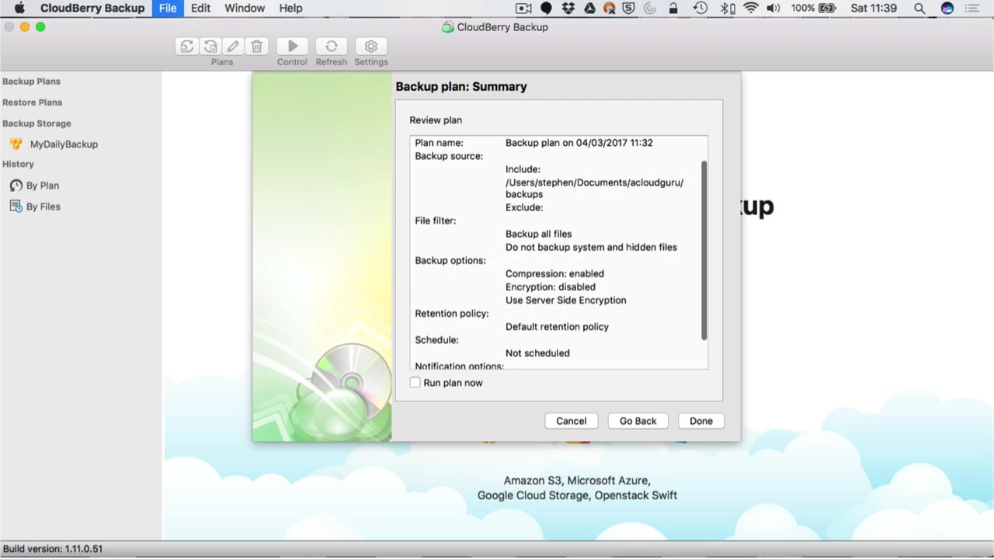Open Spotlight search magnifier icon

point(919,9)
